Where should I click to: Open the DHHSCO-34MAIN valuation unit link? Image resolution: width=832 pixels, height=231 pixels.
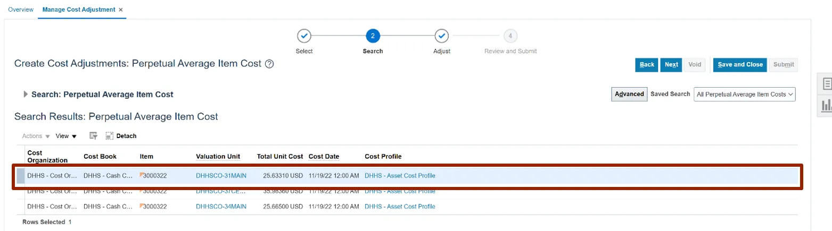click(x=221, y=206)
